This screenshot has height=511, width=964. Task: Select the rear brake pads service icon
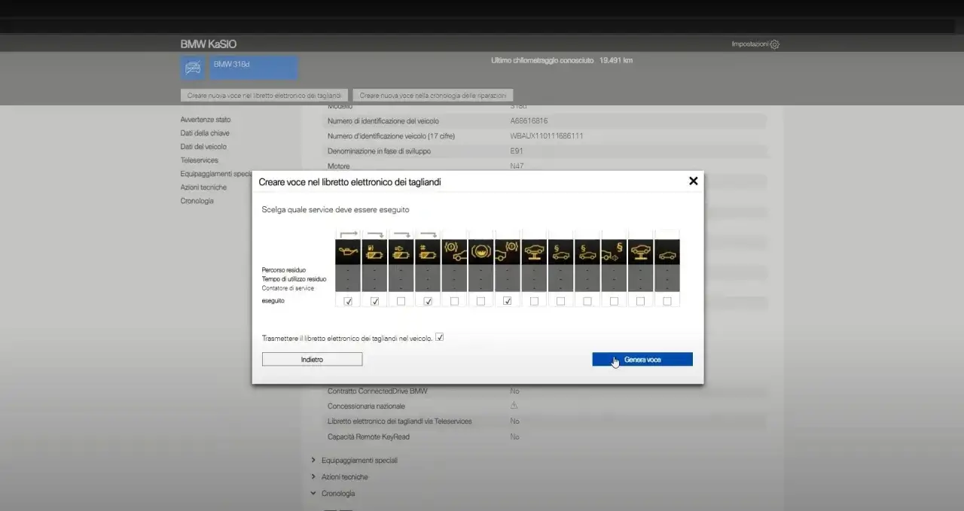(508, 252)
